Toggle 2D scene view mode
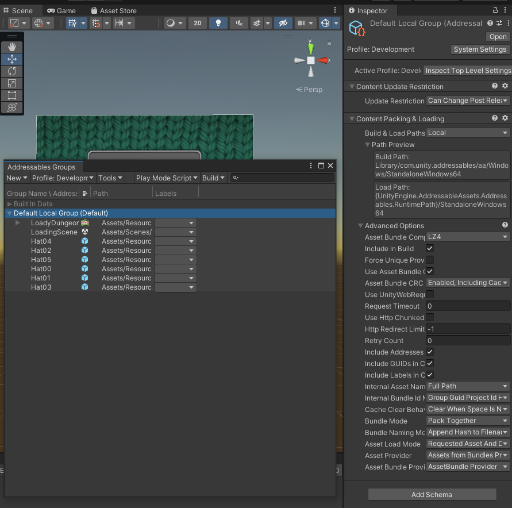Image resolution: width=512 pixels, height=508 pixels. tap(198, 23)
